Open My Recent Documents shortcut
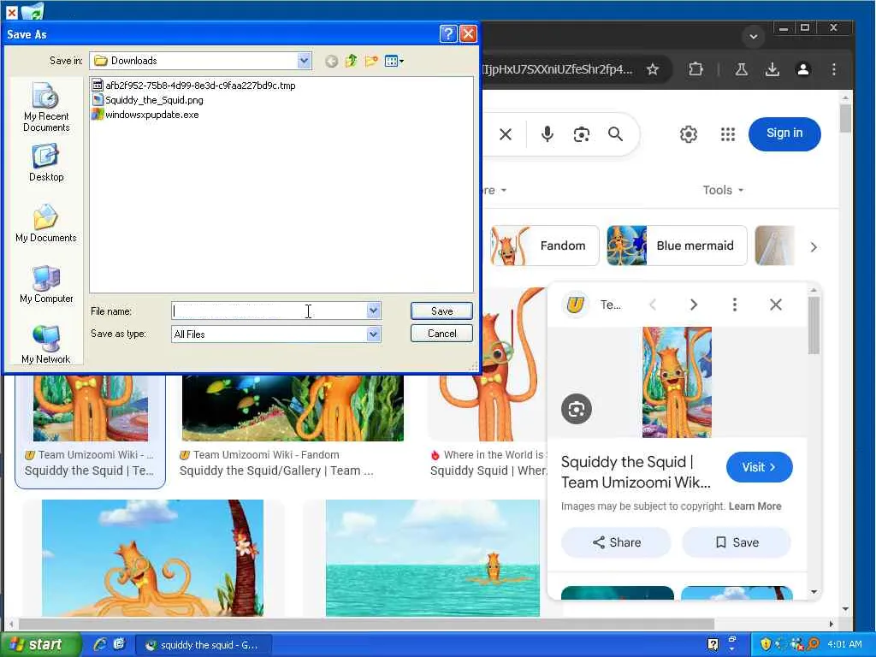Image resolution: width=876 pixels, height=657 pixels. point(46,107)
